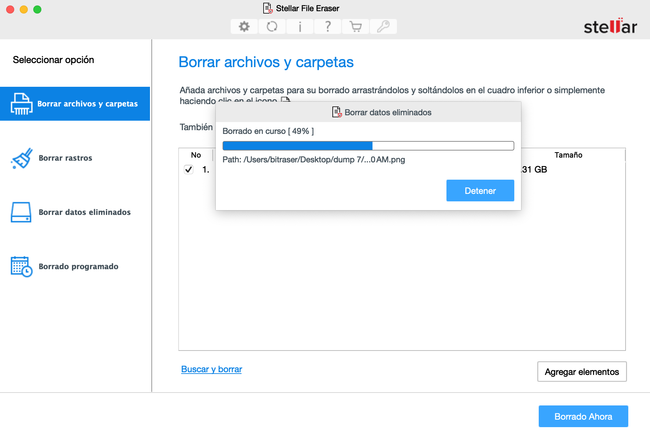The height and width of the screenshot is (439, 650).
Task: Click the Detener button
Action: tap(480, 191)
